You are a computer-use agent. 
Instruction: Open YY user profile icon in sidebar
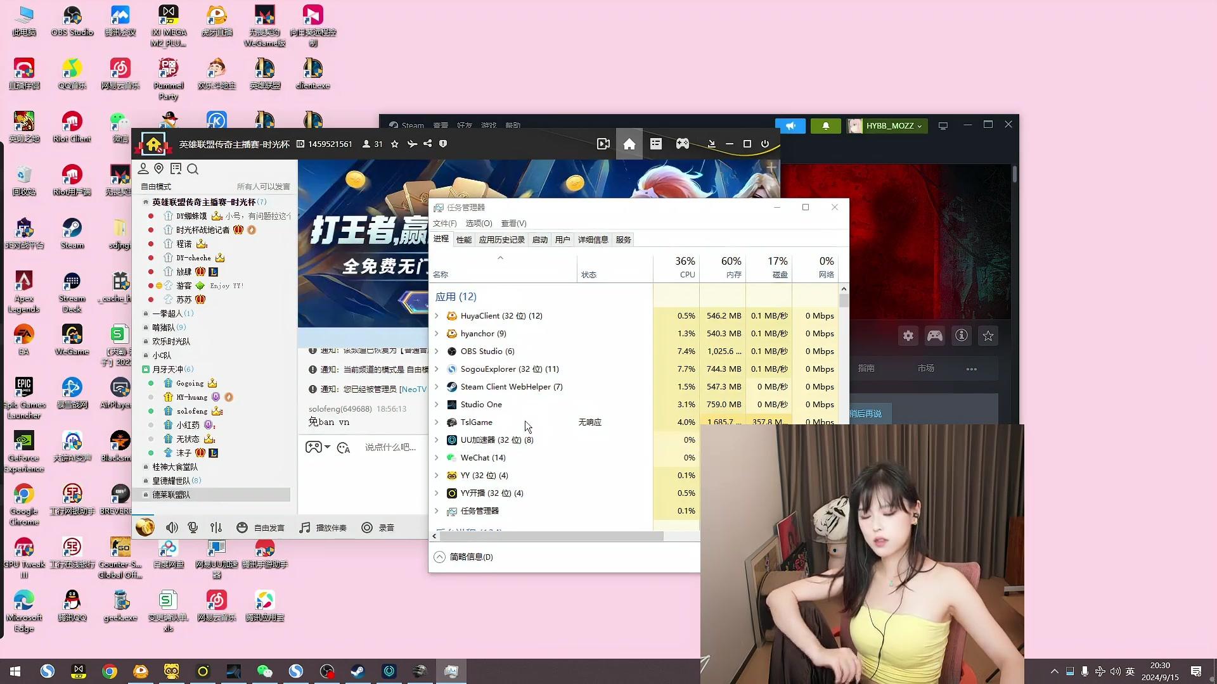pos(143,169)
